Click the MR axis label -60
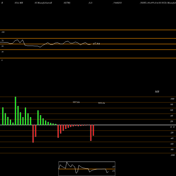 pos(172,144)
